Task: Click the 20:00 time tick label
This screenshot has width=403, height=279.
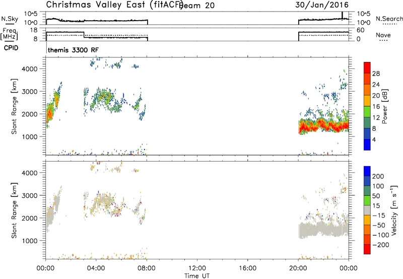Action: point(298,268)
